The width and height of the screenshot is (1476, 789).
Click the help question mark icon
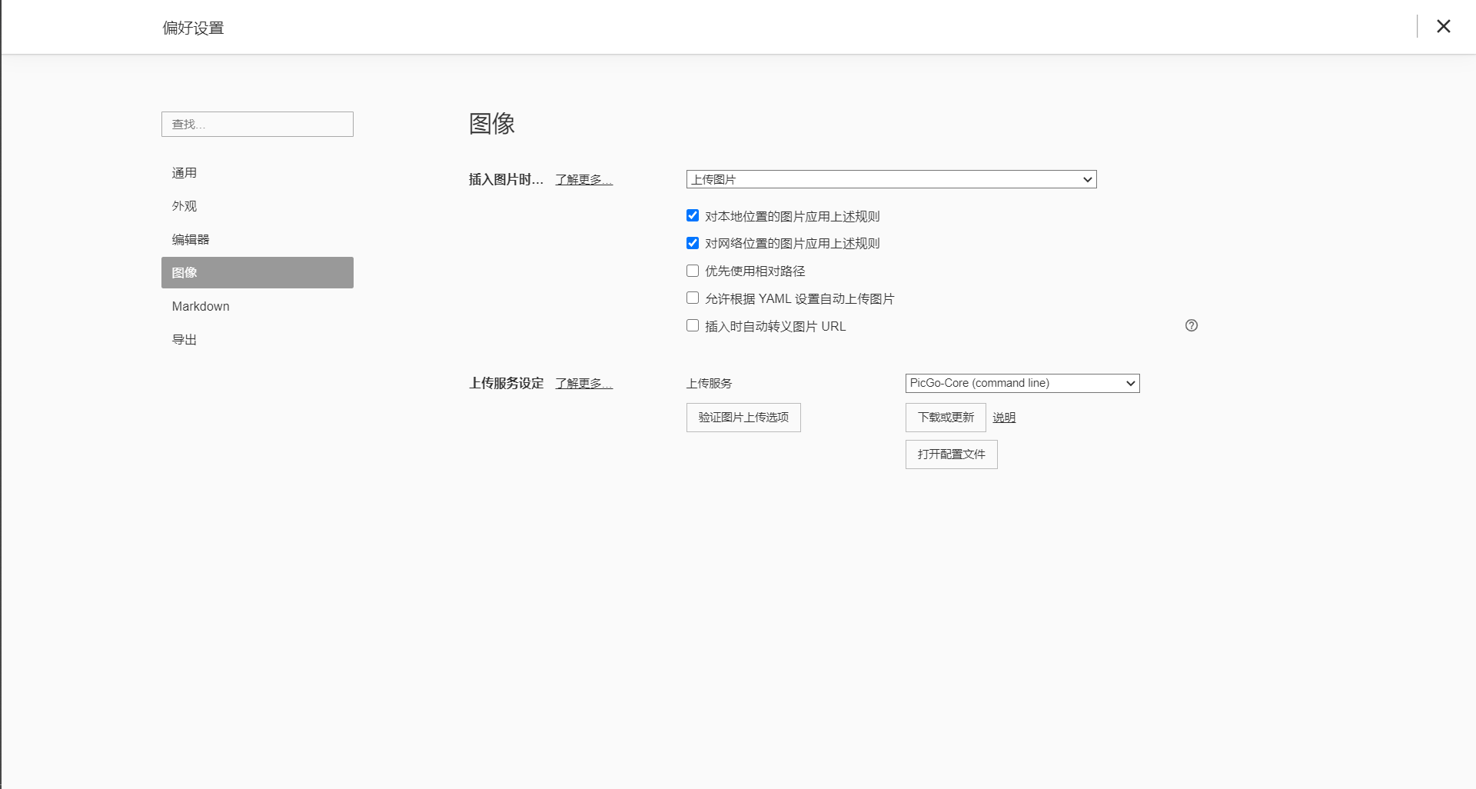(1192, 325)
